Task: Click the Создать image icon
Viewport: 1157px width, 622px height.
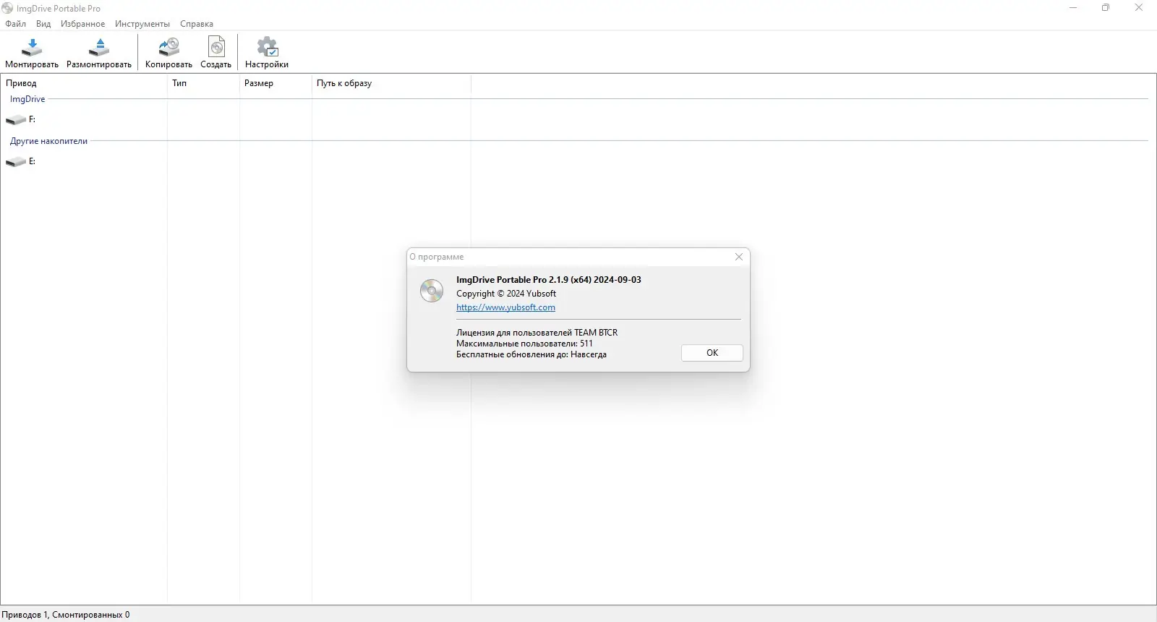Action: pyautogui.click(x=216, y=48)
